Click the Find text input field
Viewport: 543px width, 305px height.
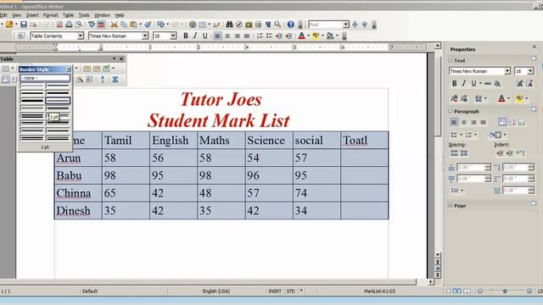coord(325,25)
